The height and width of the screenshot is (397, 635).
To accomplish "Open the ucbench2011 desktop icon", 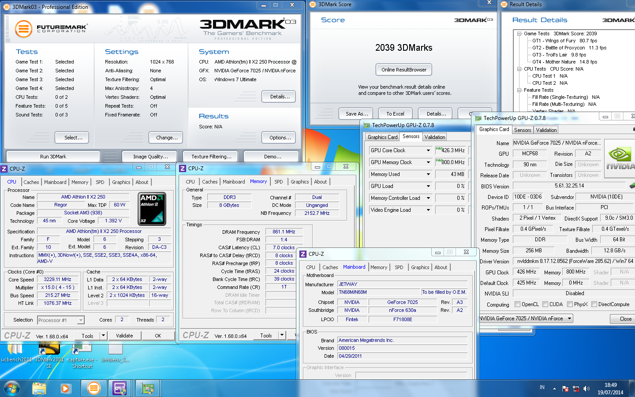I will 16,353.
